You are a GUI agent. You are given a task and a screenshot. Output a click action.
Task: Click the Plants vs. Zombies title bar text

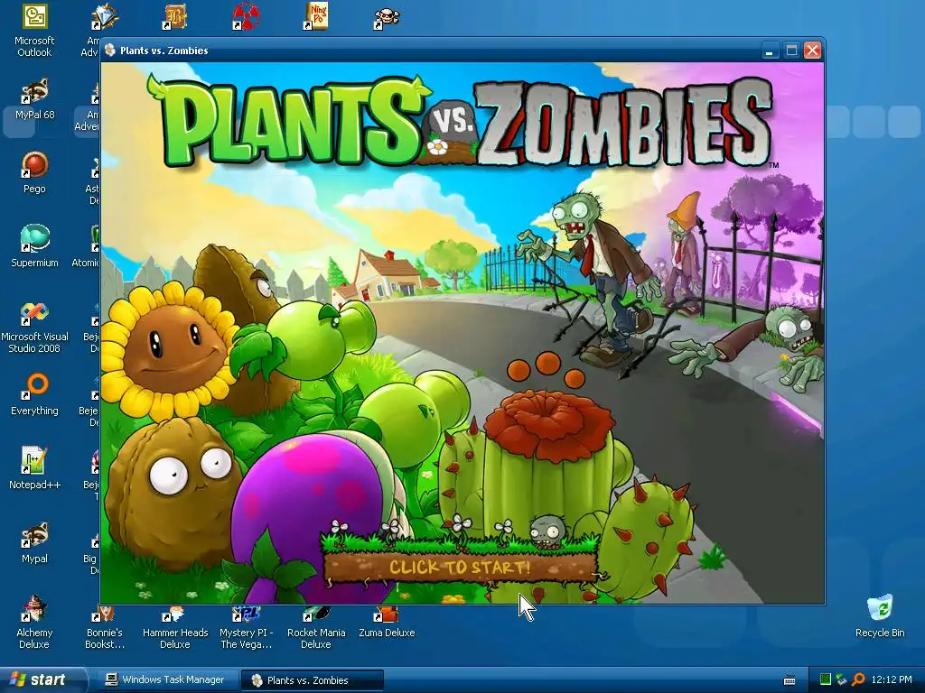click(164, 51)
